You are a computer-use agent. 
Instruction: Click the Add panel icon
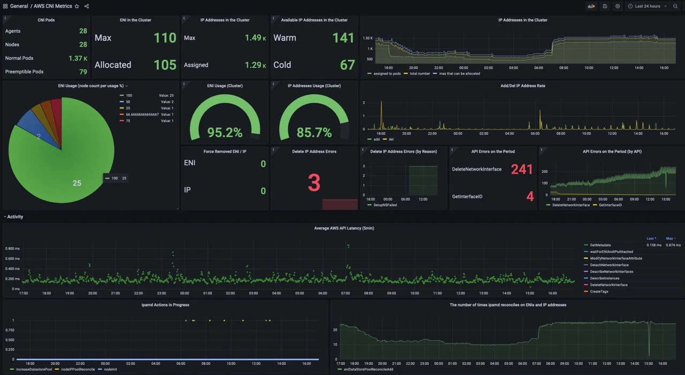(x=591, y=6)
